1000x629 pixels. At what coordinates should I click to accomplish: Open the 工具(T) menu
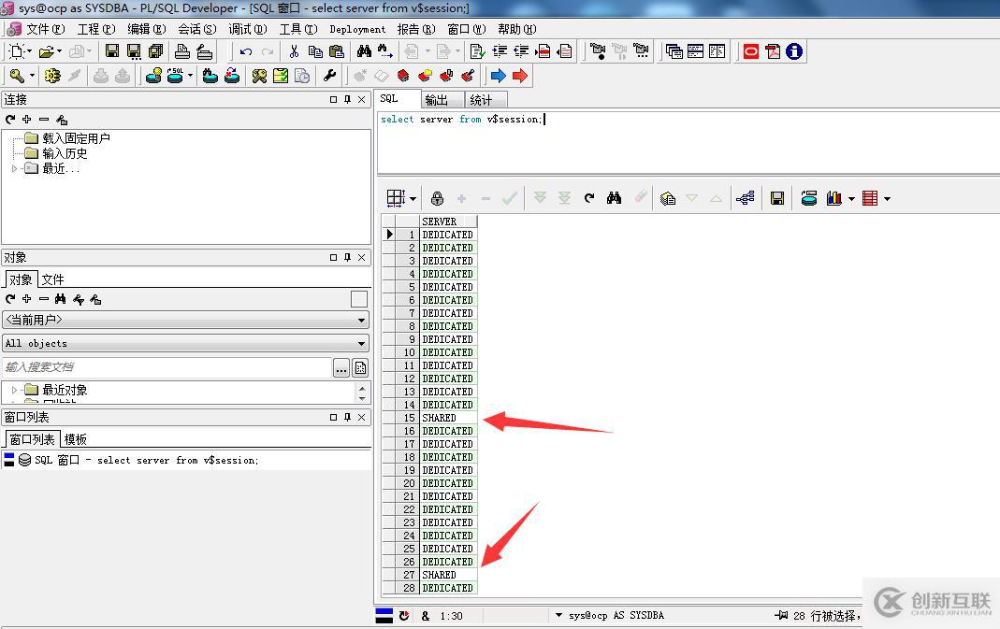297,29
